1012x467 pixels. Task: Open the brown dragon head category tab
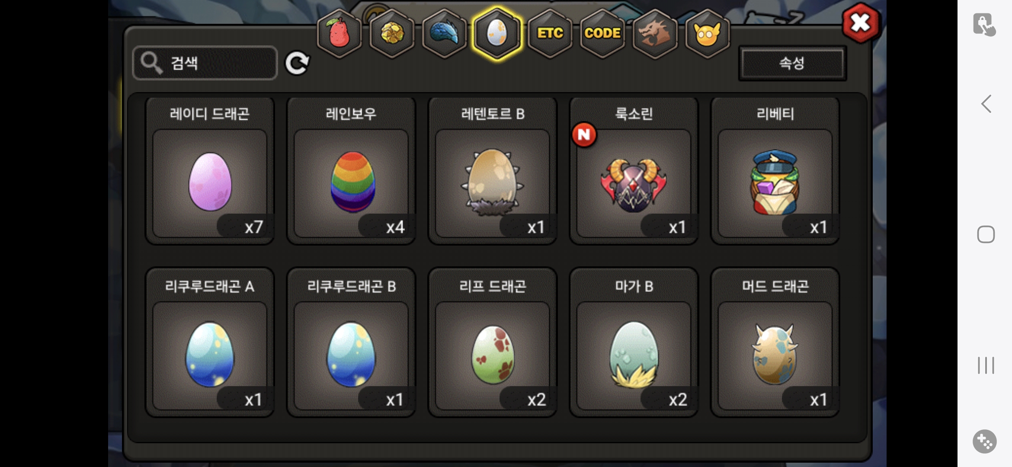pos(655,33)
